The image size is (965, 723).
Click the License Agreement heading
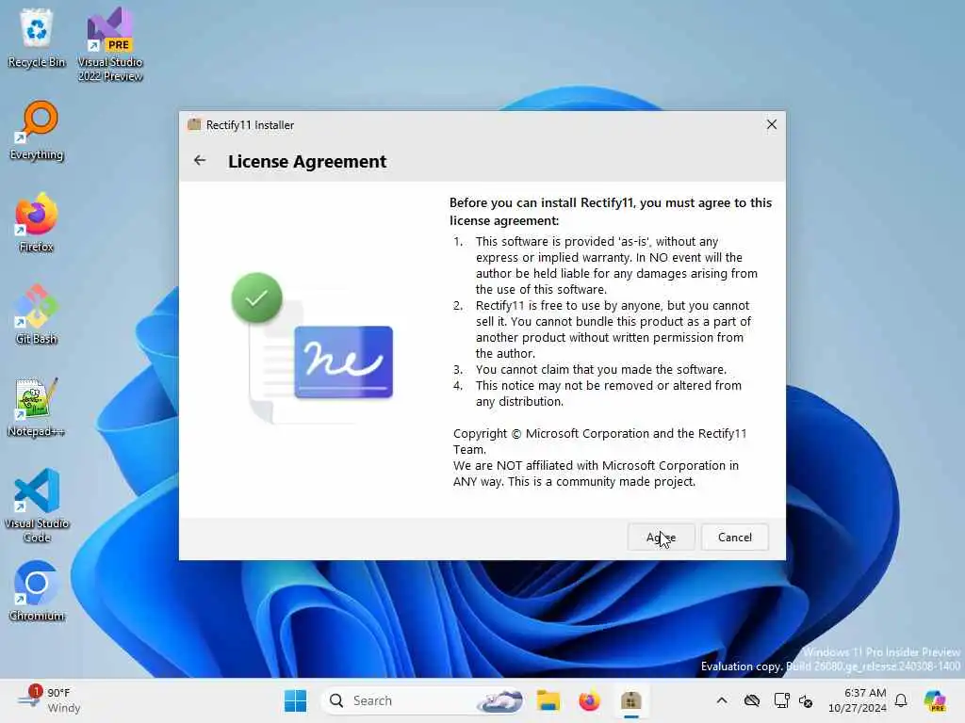coord(307,161)
